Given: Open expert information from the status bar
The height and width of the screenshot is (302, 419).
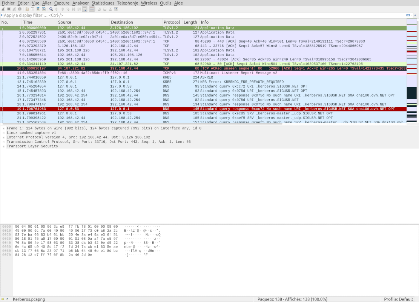Looking at the screenshot, I should click(x=2, y=299).
